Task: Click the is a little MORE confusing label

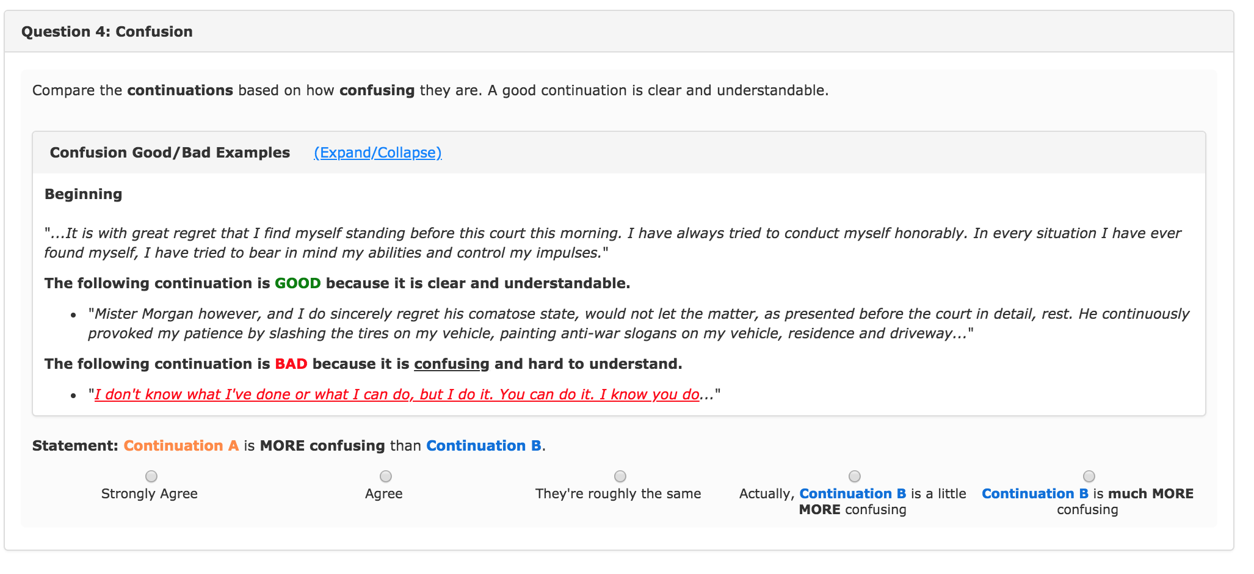Action: [853, 501]
